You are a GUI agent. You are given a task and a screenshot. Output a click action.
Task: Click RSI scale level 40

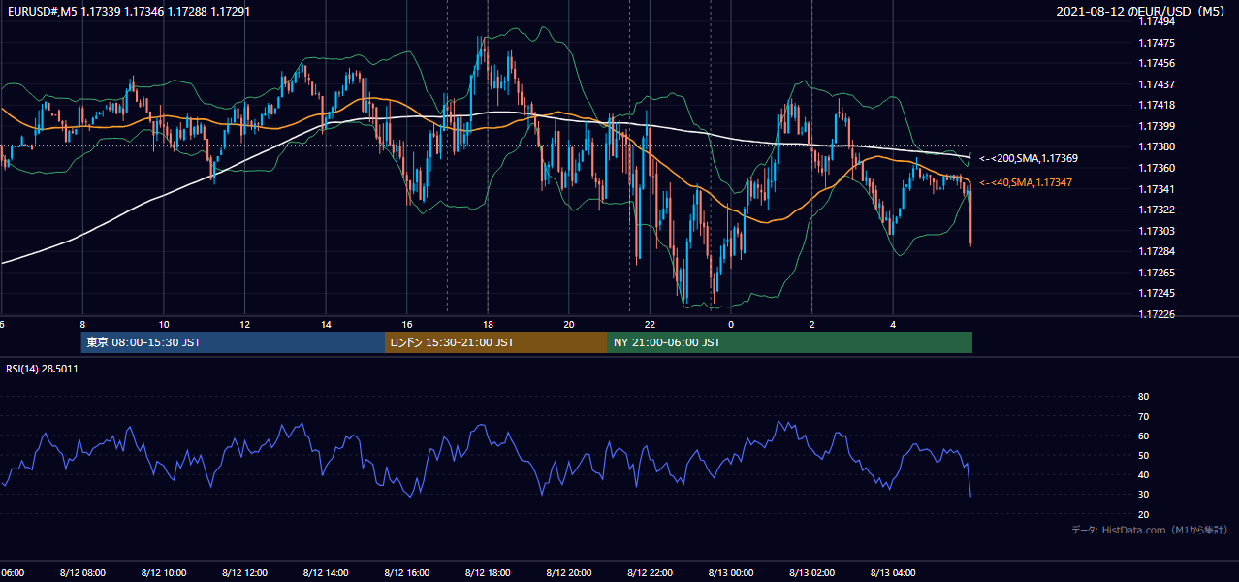tap(1143, 474)
